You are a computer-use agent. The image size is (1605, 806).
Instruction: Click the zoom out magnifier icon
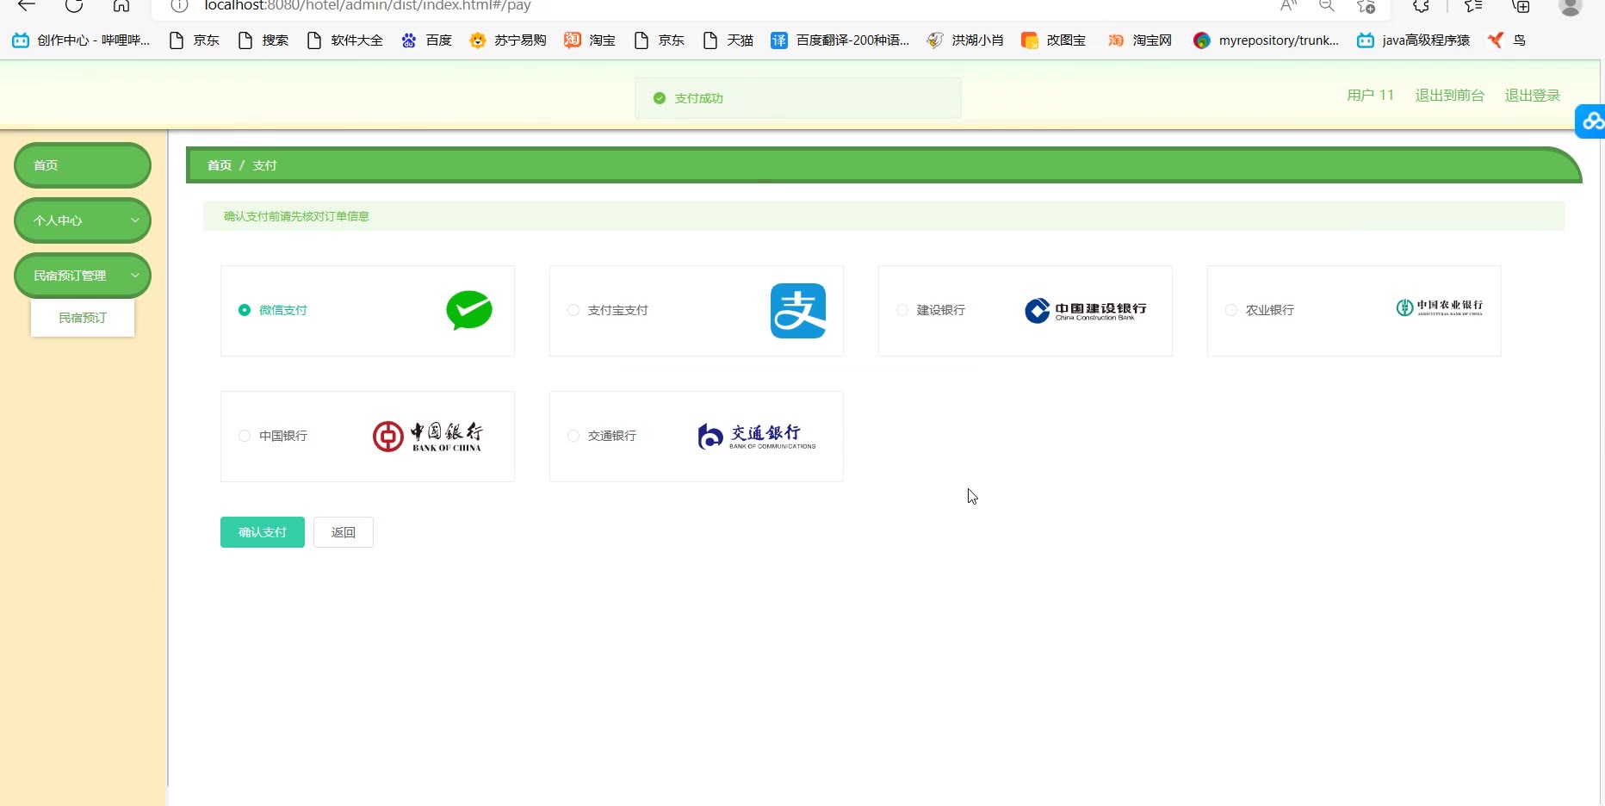pyautogui.click(x=1327, y=6)
